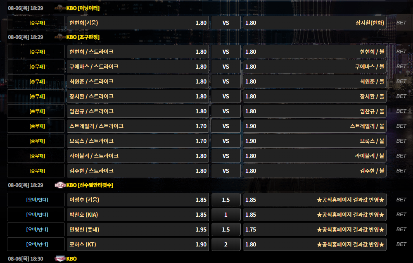This screenshot has height=263, width=413.
Task: Click Eagles logo beside KBO [이닝이터]
Action: [x=60, y=8]
